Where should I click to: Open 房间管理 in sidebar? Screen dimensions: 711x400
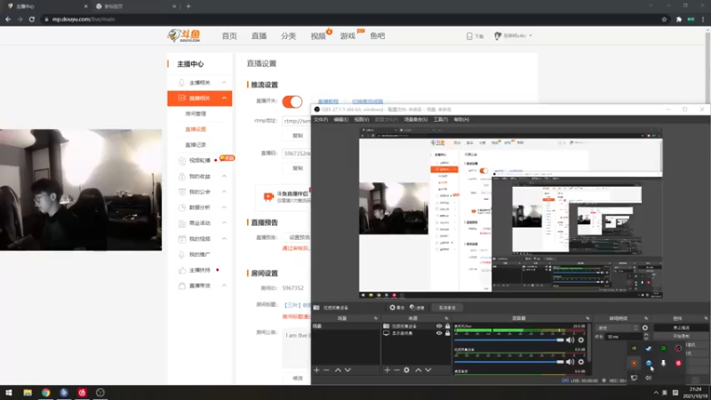pyautogui.click(x=196, y=114)
